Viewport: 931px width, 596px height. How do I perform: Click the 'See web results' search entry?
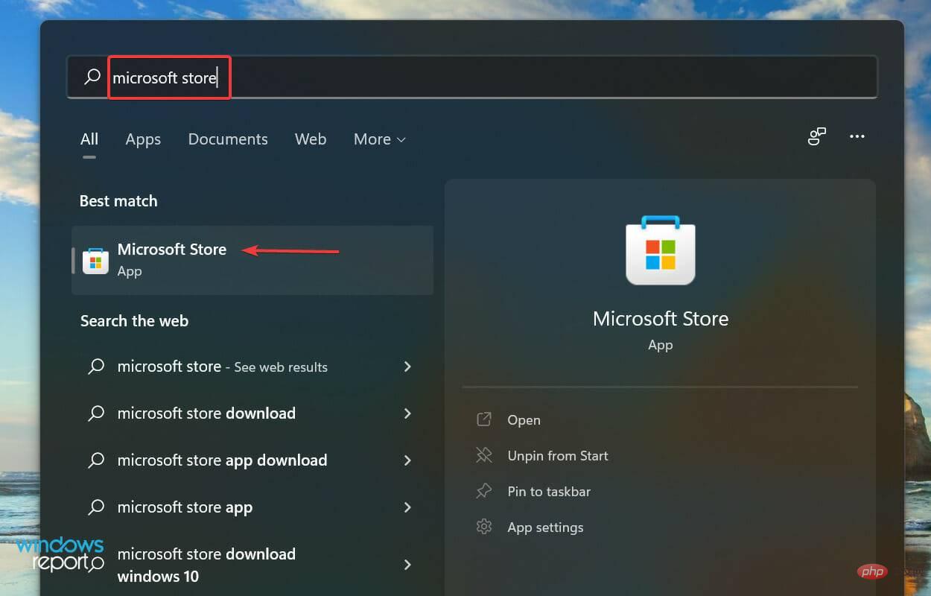click(222, 367)
